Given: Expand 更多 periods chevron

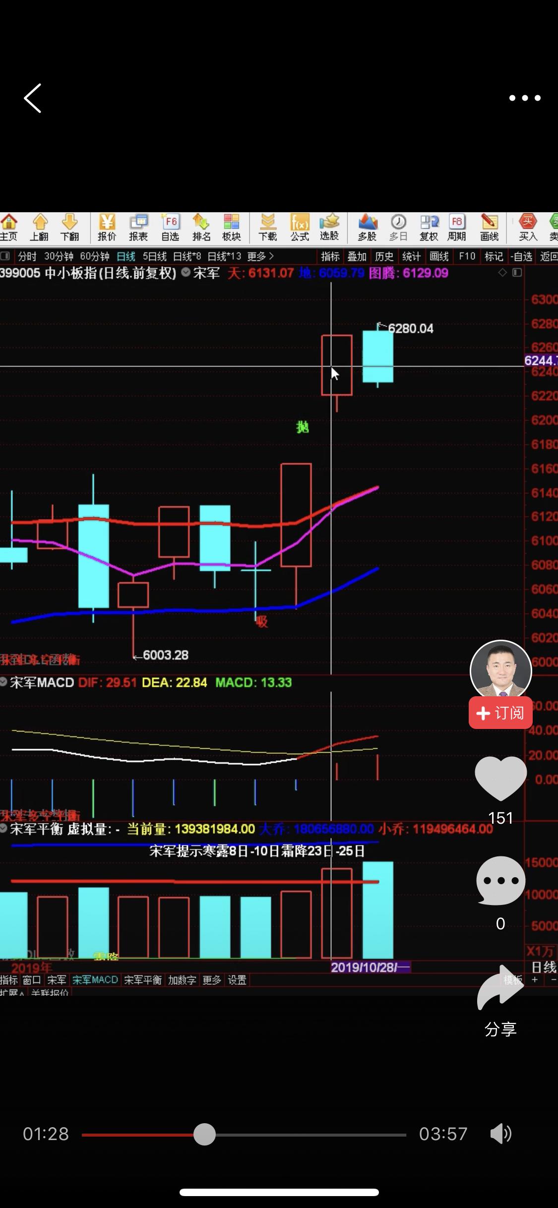Looking at the screenshot, I should click(260, 256).
